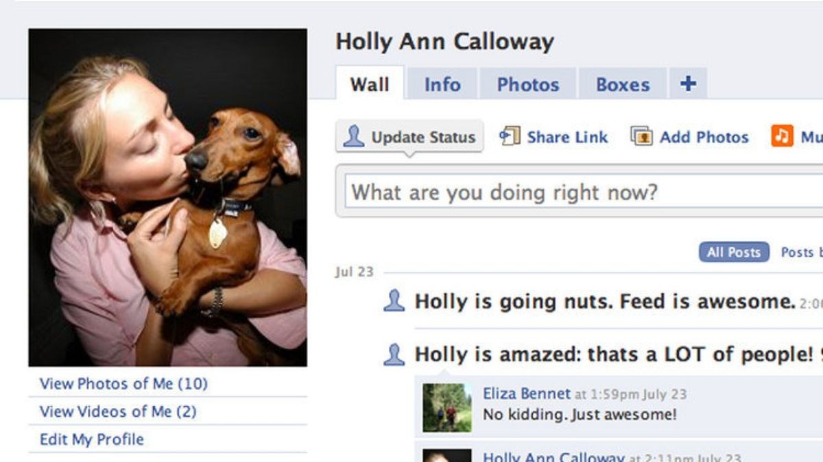This screenshot has width=823, height=462.
Task: Open Eliza Bennet's comment avatar thumbnail
Action: pos(447,407)
